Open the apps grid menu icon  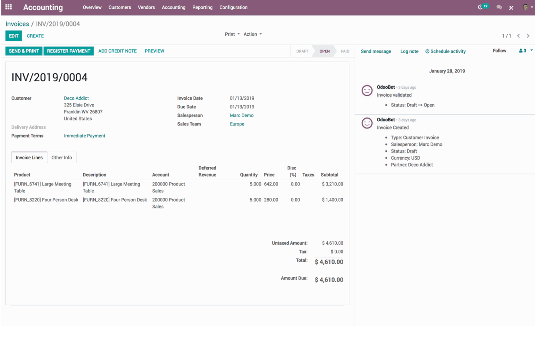[x=9, y=7]
